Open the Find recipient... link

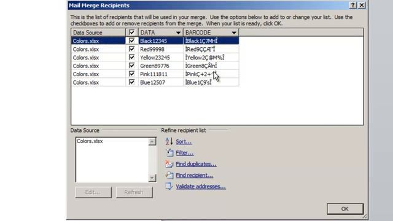pos(195,176)
